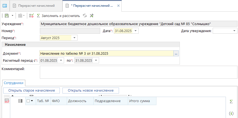Image resolution: width=238 pixels, height=118 pixels.
Task: Select the Сотрудники tab
Action: (x=14, y=83)
